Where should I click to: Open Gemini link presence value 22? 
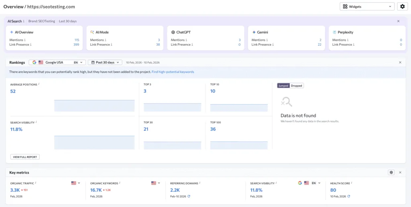[319, 45]
